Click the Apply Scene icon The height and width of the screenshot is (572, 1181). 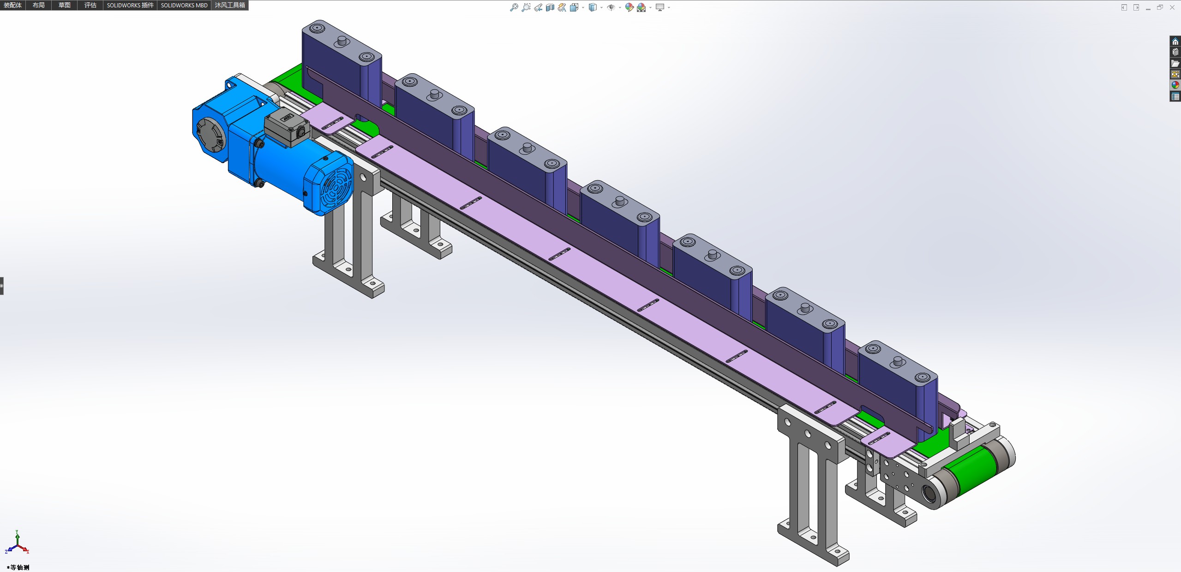click(641, 7)
